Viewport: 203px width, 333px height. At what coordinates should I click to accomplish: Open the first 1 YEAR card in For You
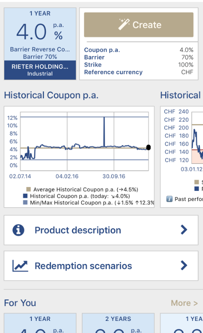pos(40,323)
